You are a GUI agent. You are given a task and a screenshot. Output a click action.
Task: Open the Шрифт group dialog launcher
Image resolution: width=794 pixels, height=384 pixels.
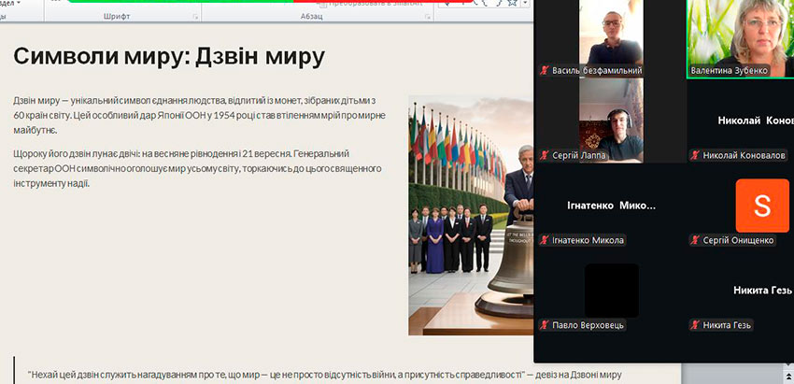pos(195,18)
